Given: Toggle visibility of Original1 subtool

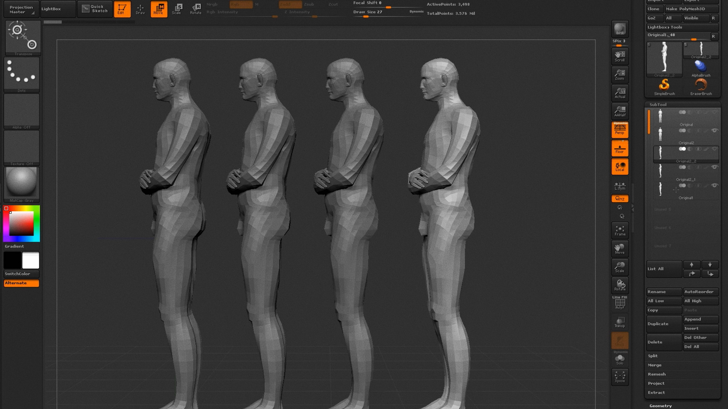Looking at the screenshot, I should (x=714, y=186).
